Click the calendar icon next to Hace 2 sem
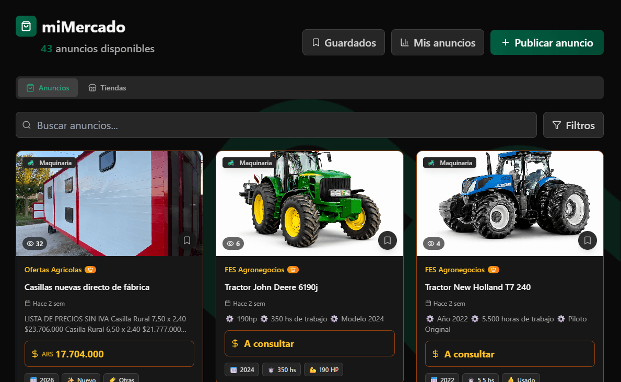This screenshot has height=382, width=621. 27,303
